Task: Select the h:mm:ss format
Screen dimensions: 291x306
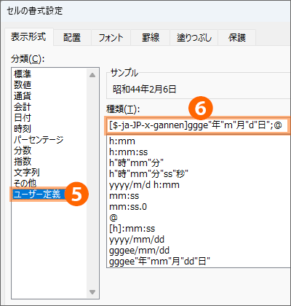Action: click(x=128, y=152)
